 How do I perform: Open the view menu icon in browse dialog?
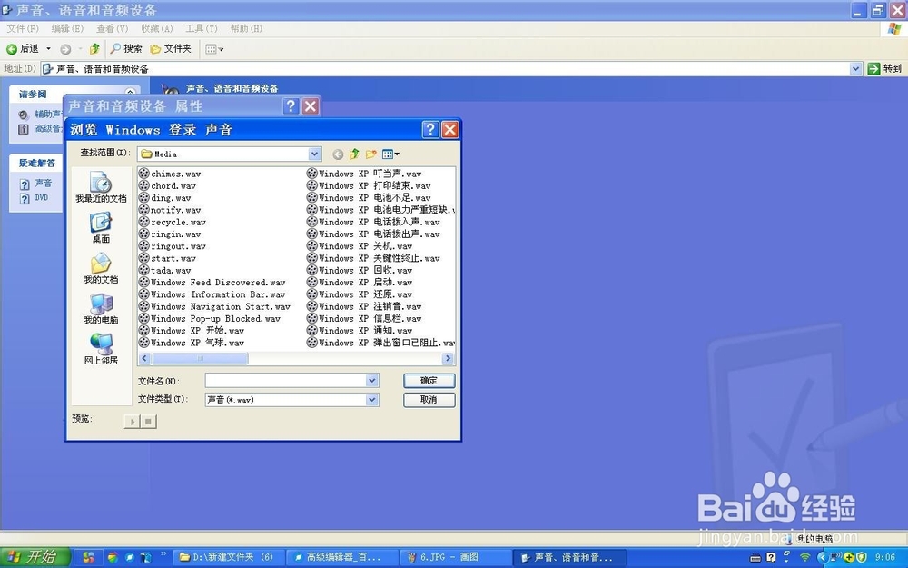pos(390,154)
